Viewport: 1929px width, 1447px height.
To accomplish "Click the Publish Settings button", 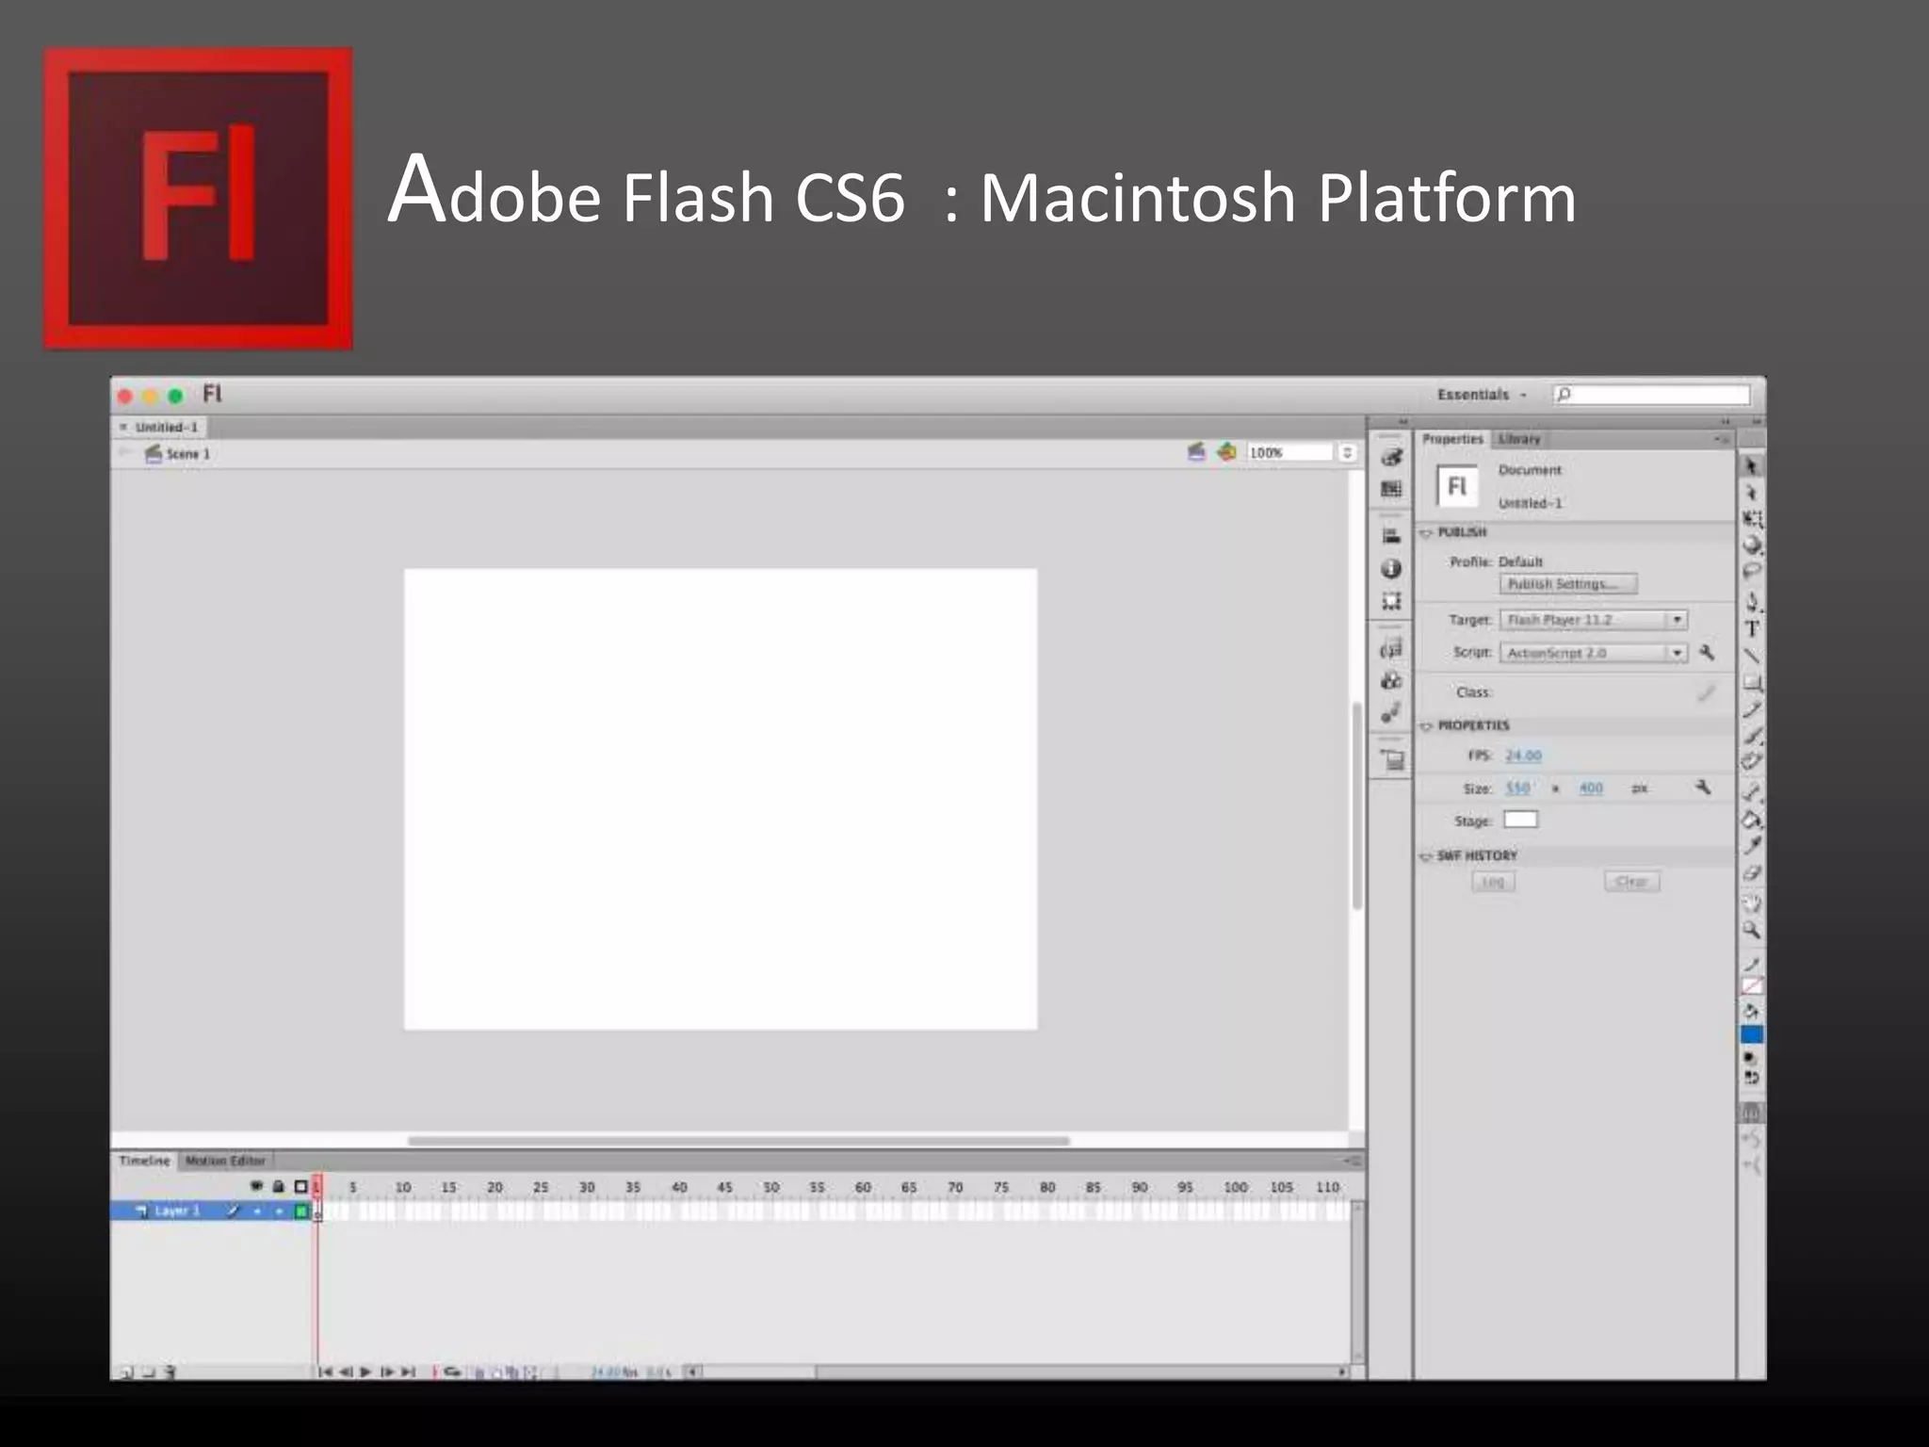I will 1567,584.
